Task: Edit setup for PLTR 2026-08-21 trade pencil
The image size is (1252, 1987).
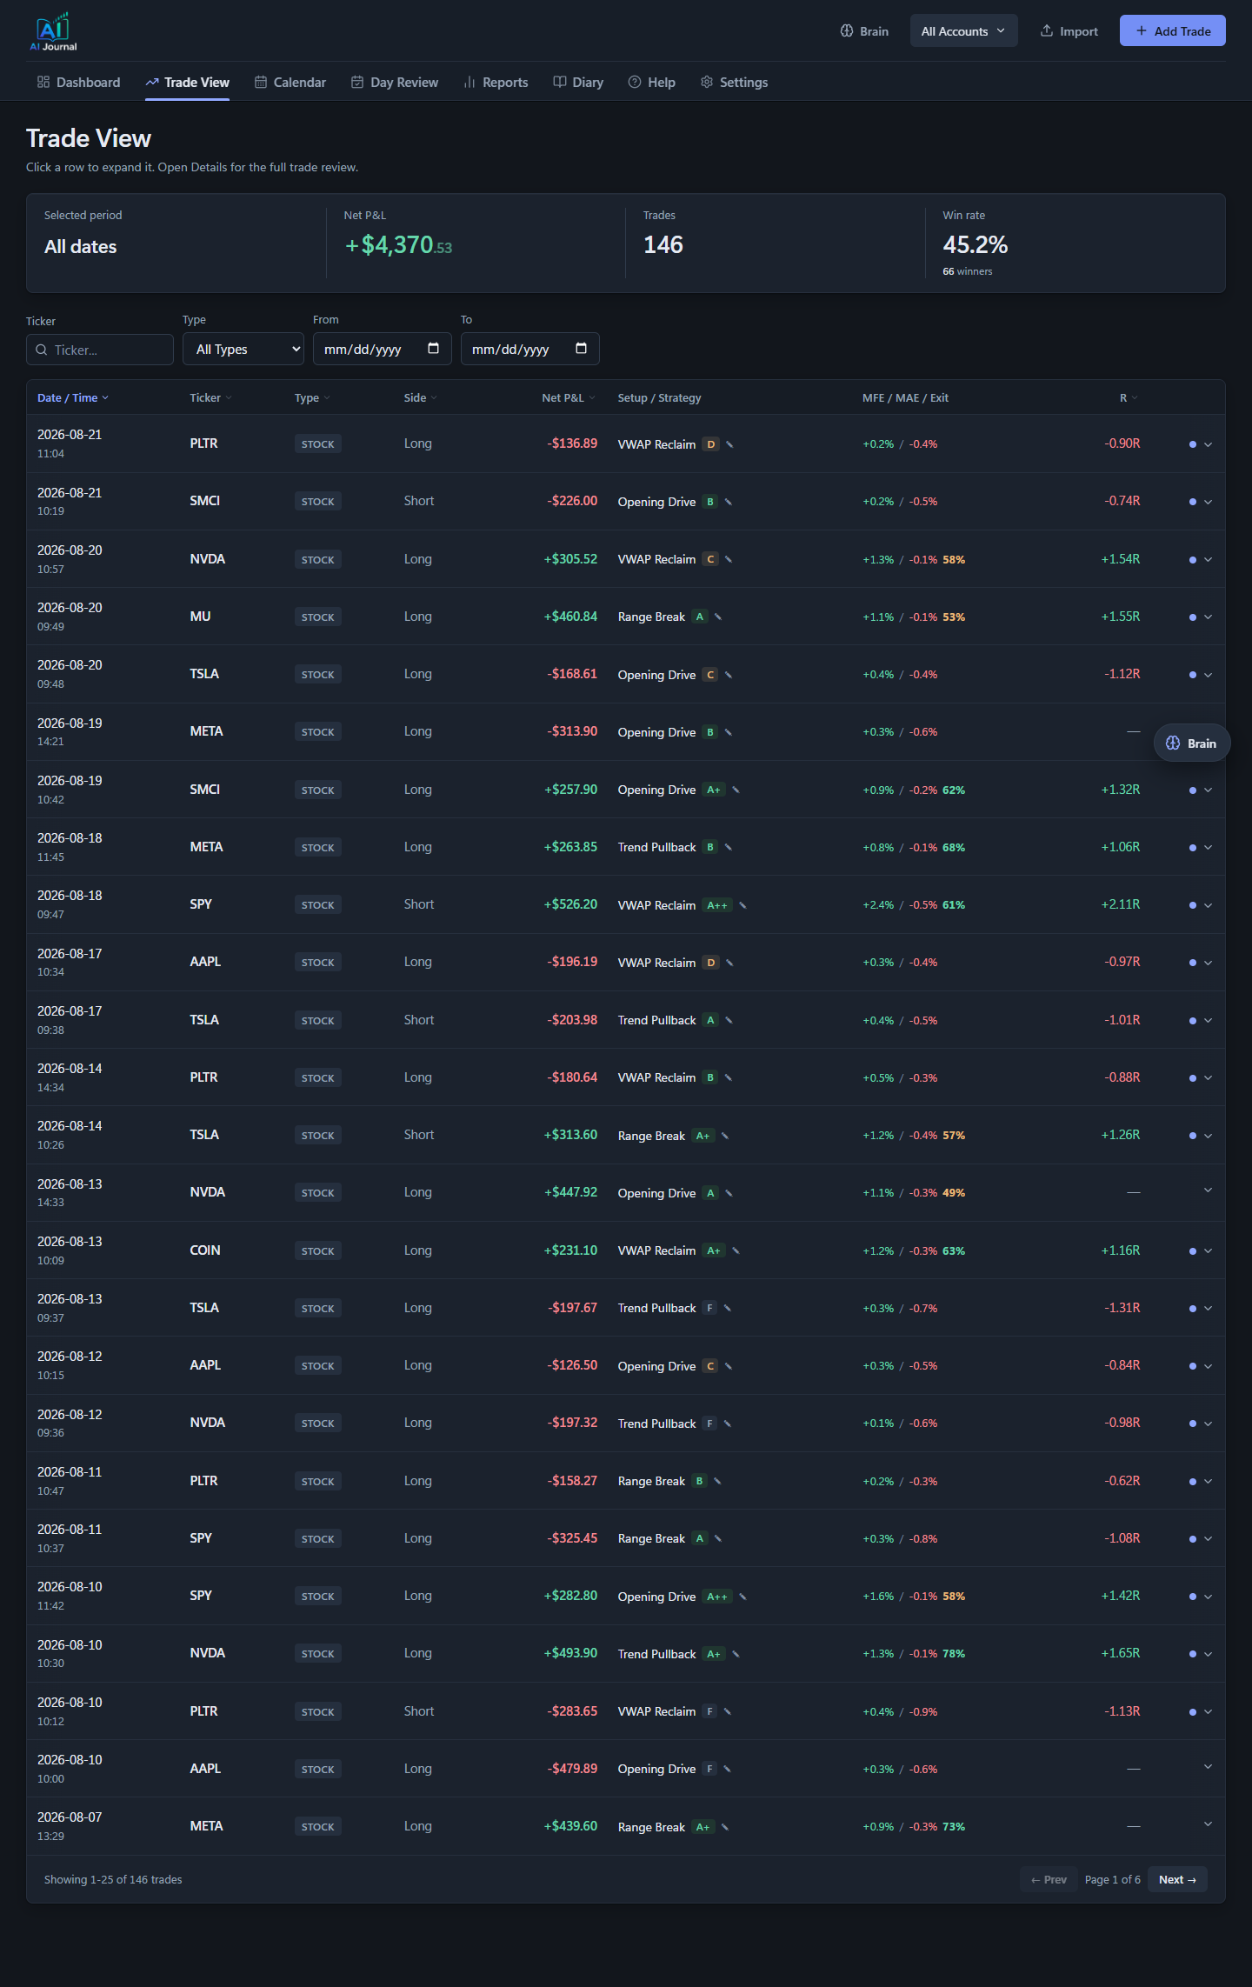Action: click(x=729, y=444)
